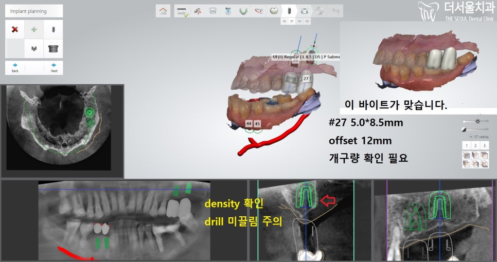Viewport: 497px width, 262px height.
Task: Open the crown design step in workflow bar
Action: coord(274,11)
